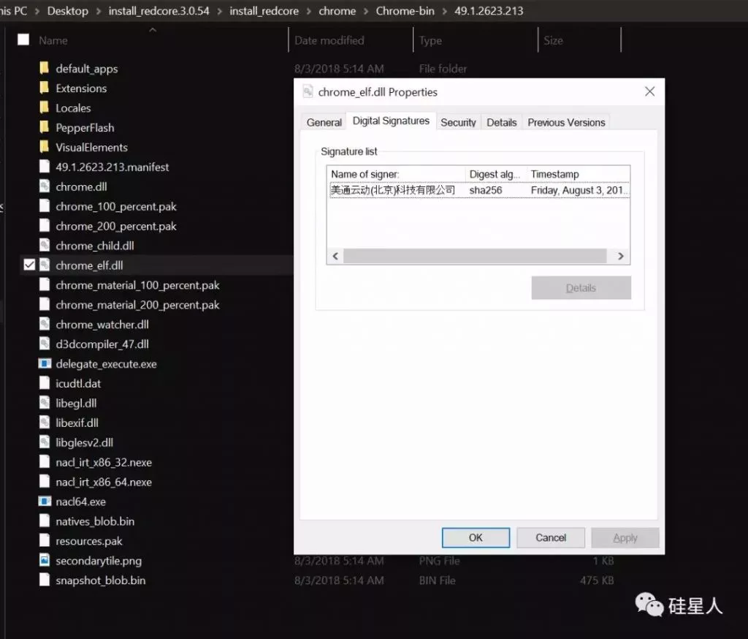Click the chrome_watcher.dll file icon
The width and height of the screenshot is (748, 639).
pos(45,325)
